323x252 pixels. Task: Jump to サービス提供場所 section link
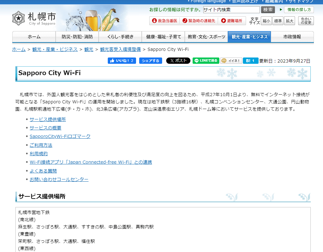click(x=48, y=119)
